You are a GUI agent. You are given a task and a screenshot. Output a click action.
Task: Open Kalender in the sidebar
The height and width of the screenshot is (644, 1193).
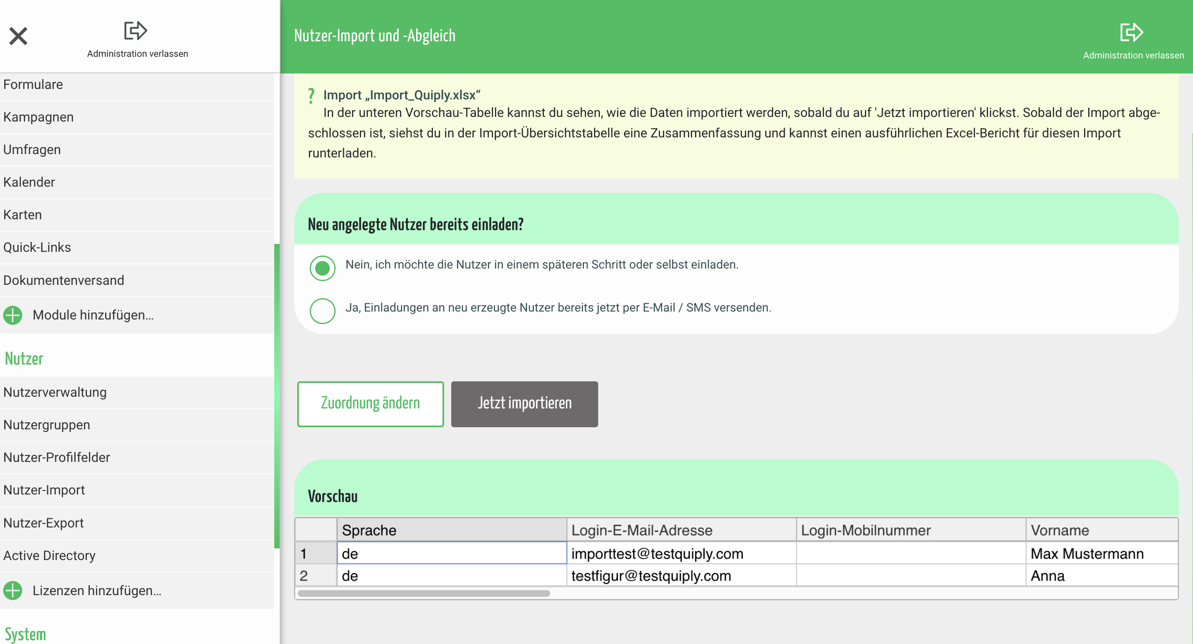pyautogui.click(x=137, y=183)
